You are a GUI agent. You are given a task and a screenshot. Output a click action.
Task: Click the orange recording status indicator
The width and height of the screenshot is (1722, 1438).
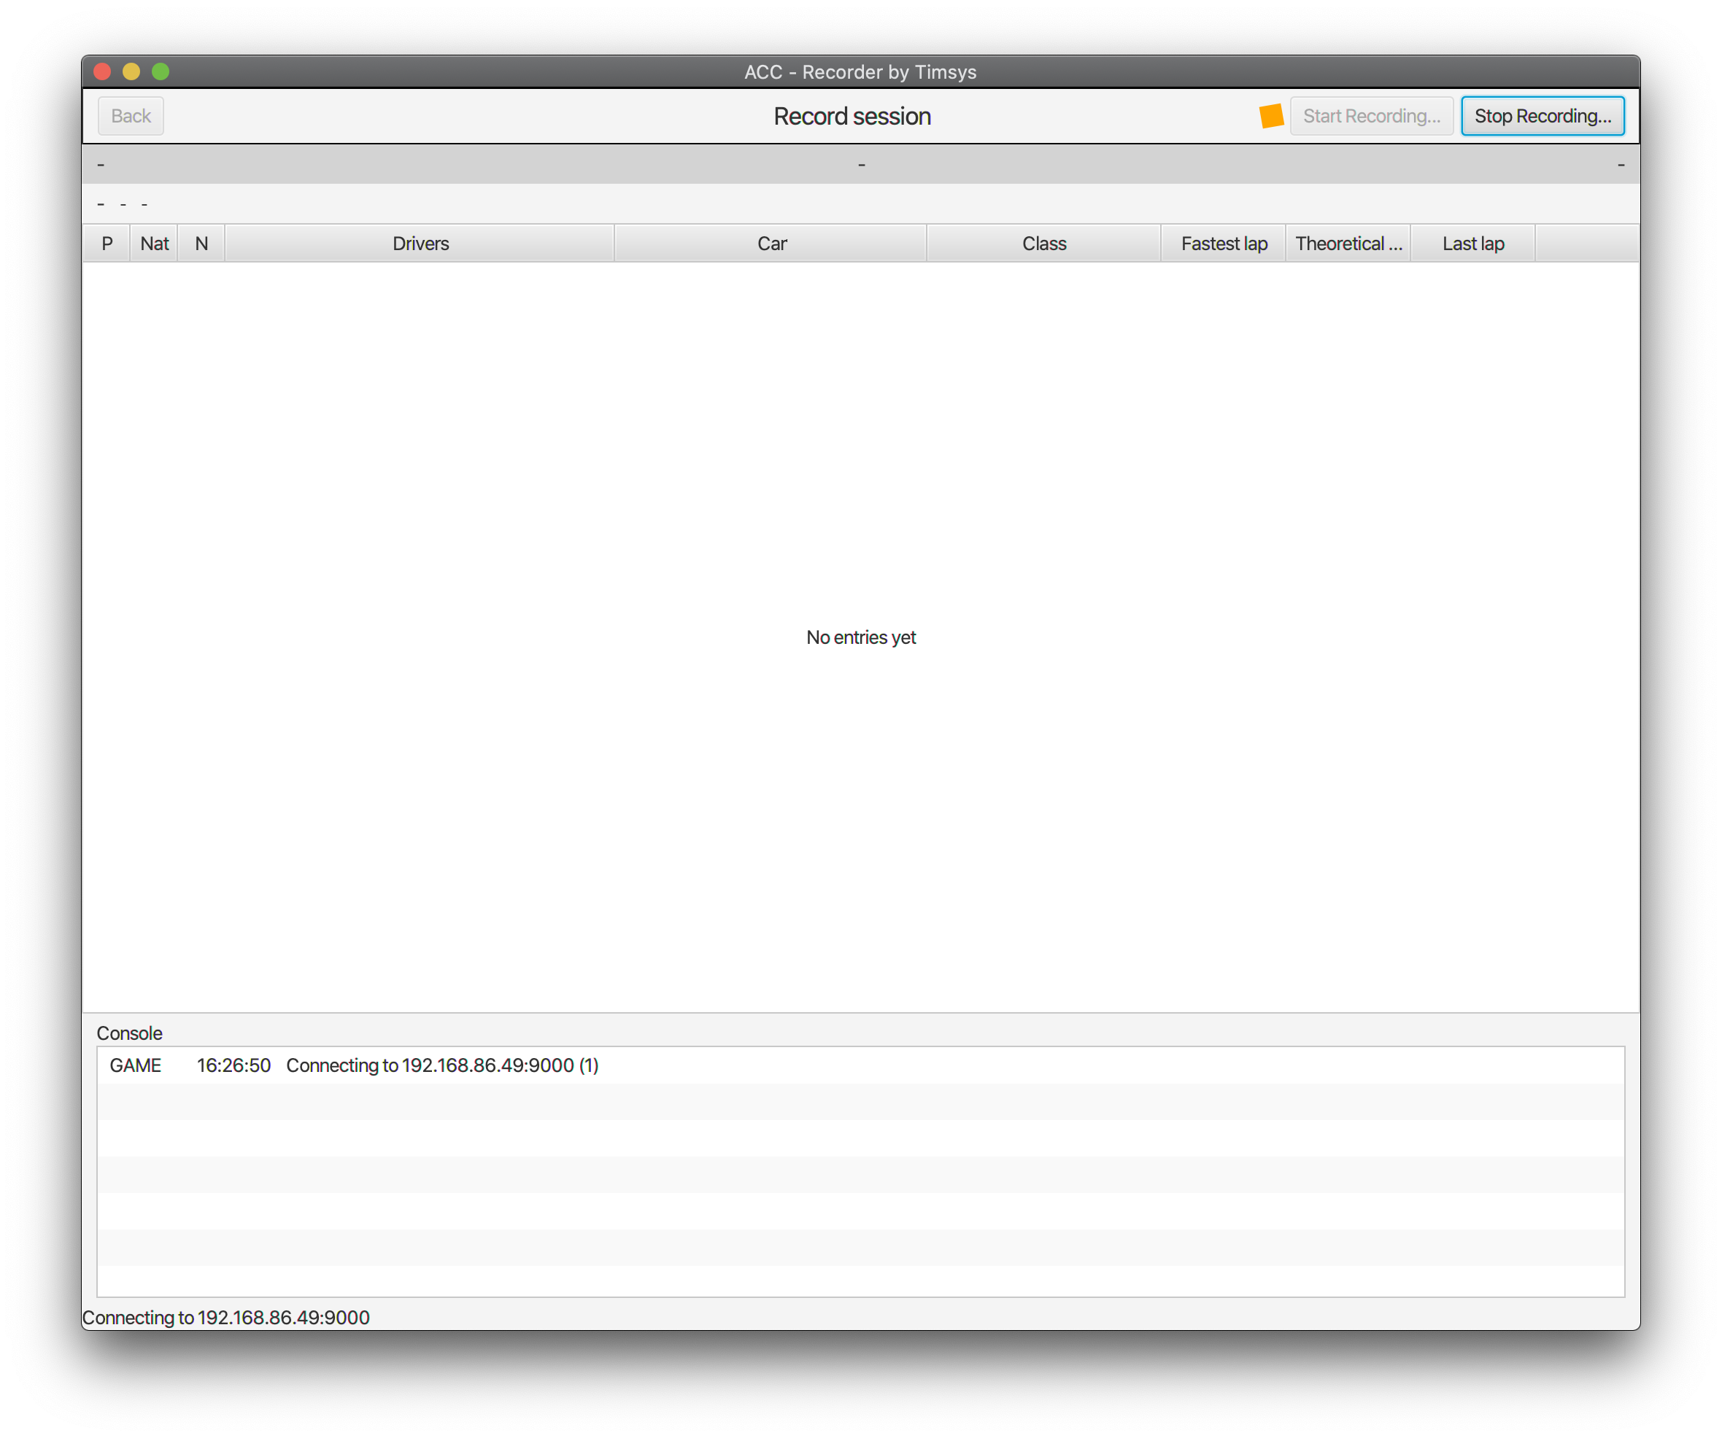pos(1271,115)
